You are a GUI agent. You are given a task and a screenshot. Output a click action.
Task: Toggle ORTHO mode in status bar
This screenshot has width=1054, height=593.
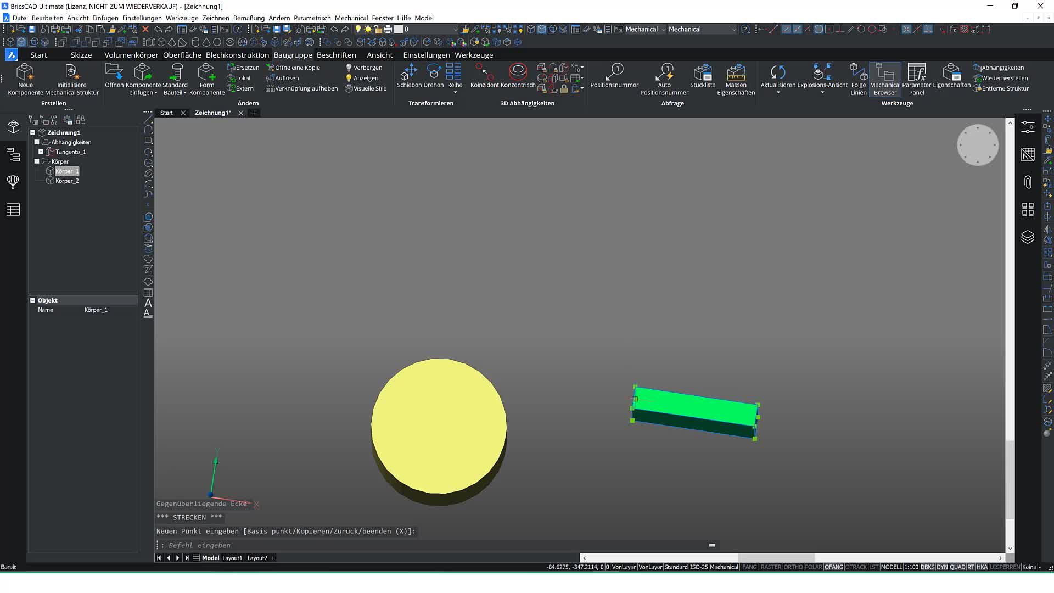793,567
